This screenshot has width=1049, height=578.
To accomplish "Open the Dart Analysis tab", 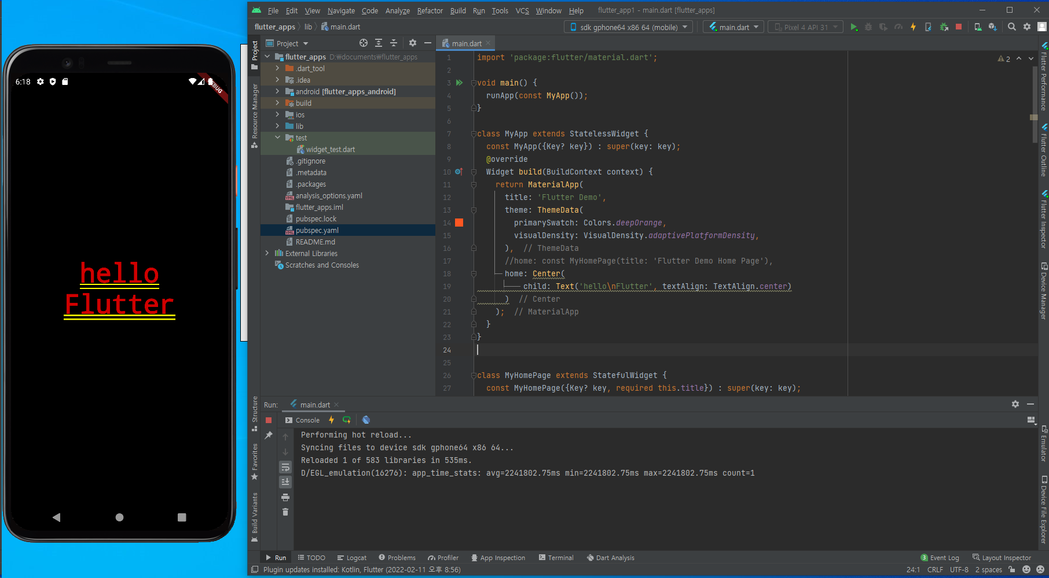I will (610, 558).
